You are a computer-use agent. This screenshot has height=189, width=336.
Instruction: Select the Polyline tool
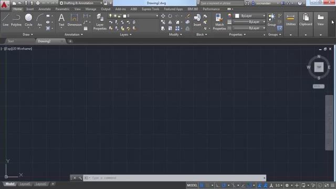[16, 20]
